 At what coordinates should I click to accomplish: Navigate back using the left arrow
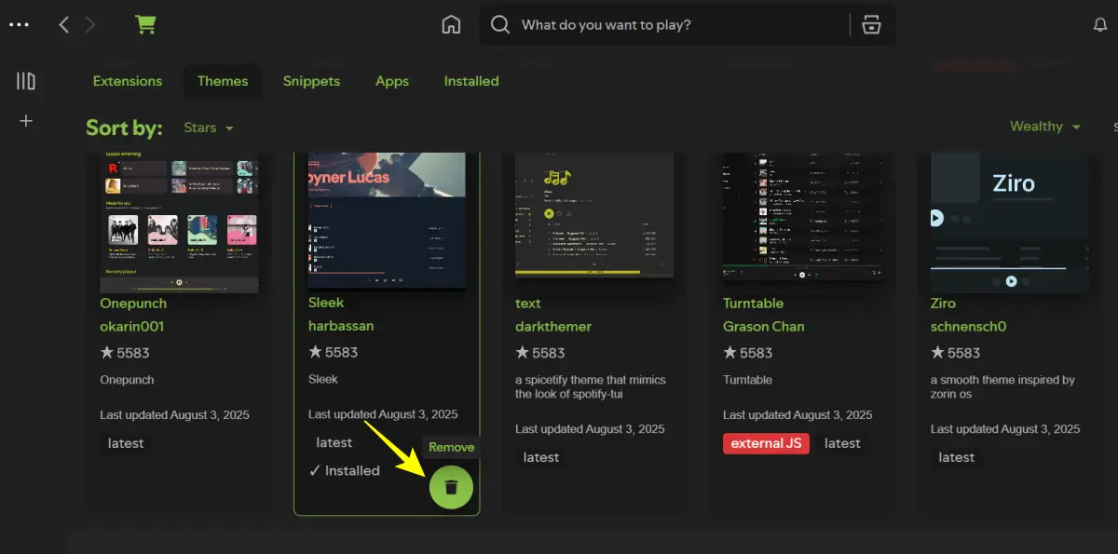(63, 24)
